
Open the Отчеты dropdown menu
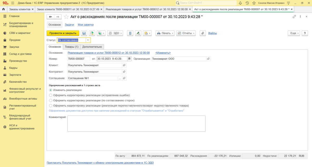(x=186, y=33)
